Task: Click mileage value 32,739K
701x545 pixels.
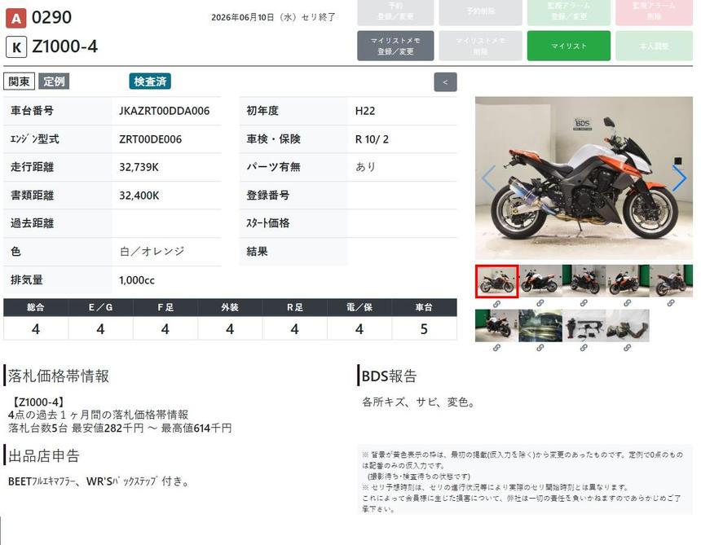Action: click(x=139, y=167)
